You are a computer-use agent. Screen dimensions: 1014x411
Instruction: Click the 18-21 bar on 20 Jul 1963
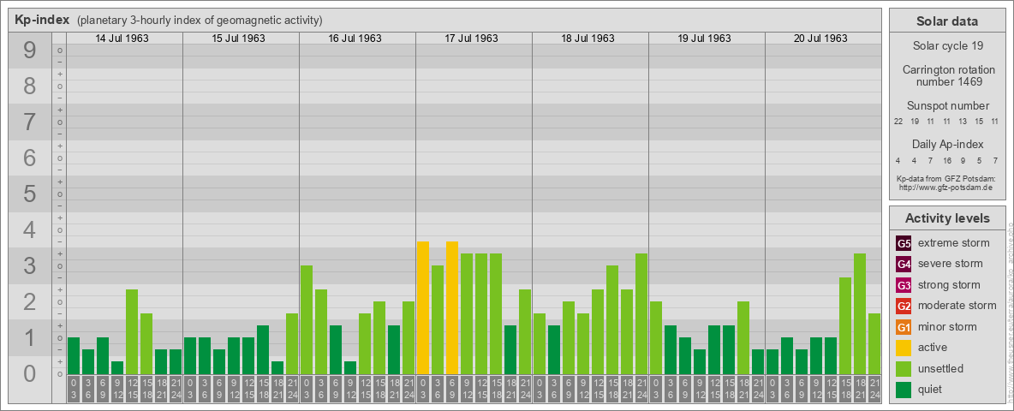[860, 314]
